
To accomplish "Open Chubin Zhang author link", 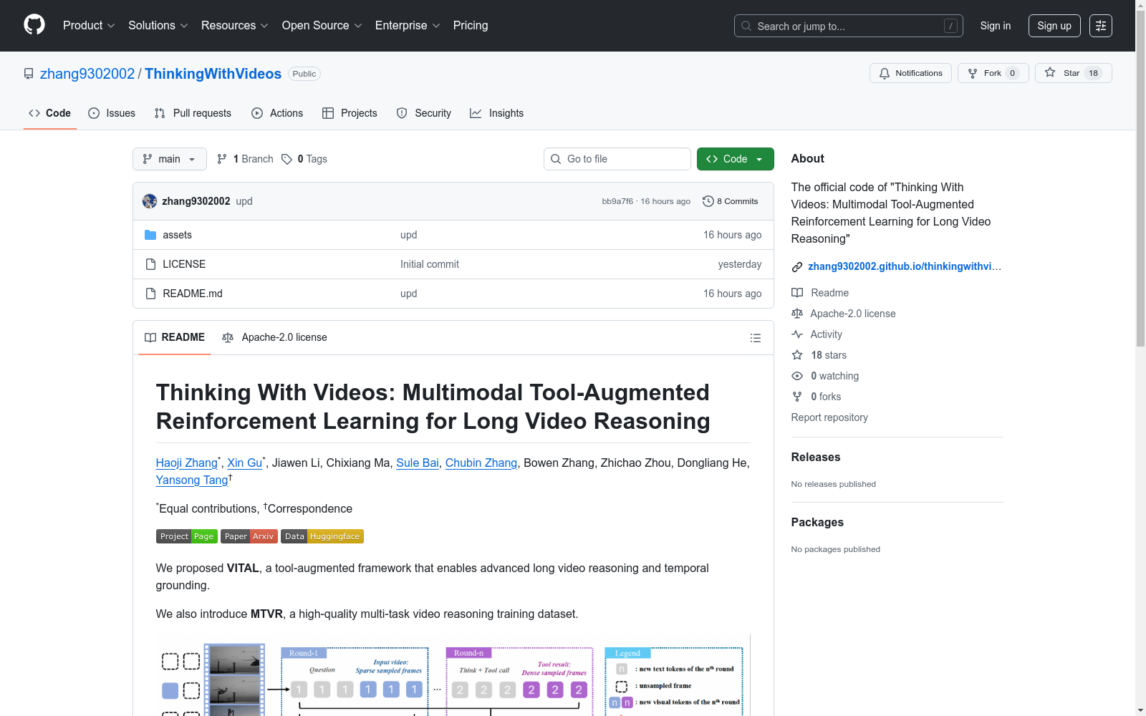I will tap(481, 463).
